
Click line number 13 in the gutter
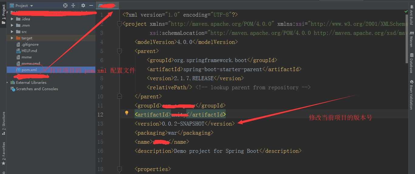tap(100, 124)
